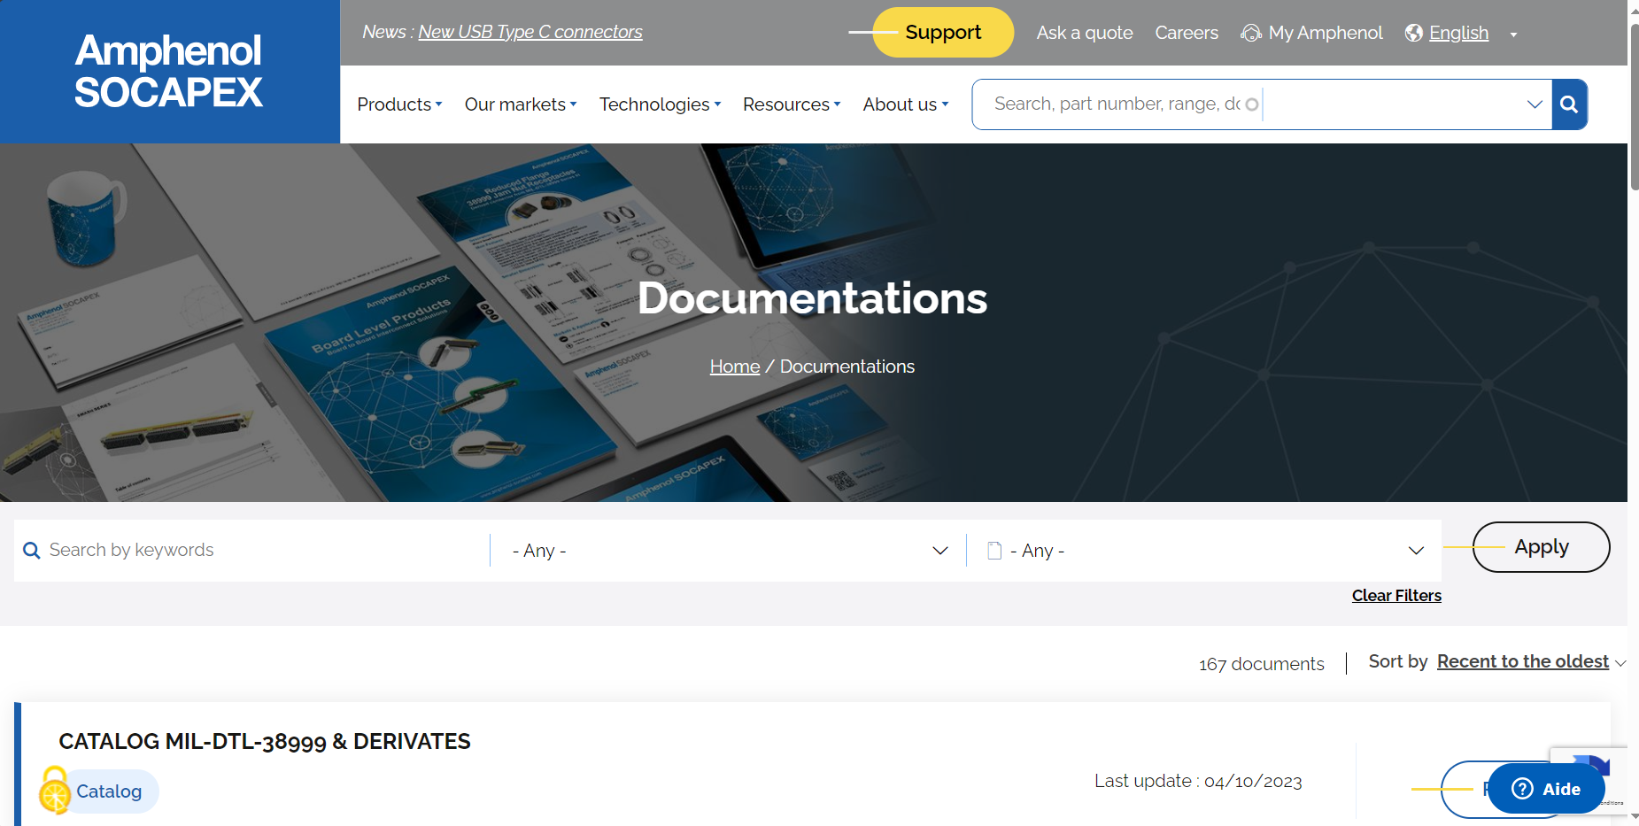Image resolution: width=1639 pixels, height=826 pixels.
Task: Click the Ask a quote link
Action: point(1085,33)
